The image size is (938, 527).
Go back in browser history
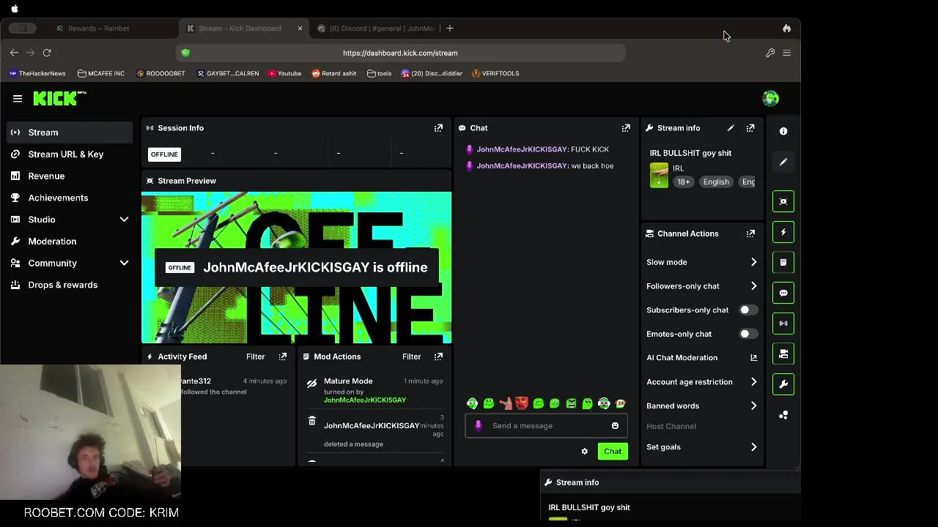(14, 53)
